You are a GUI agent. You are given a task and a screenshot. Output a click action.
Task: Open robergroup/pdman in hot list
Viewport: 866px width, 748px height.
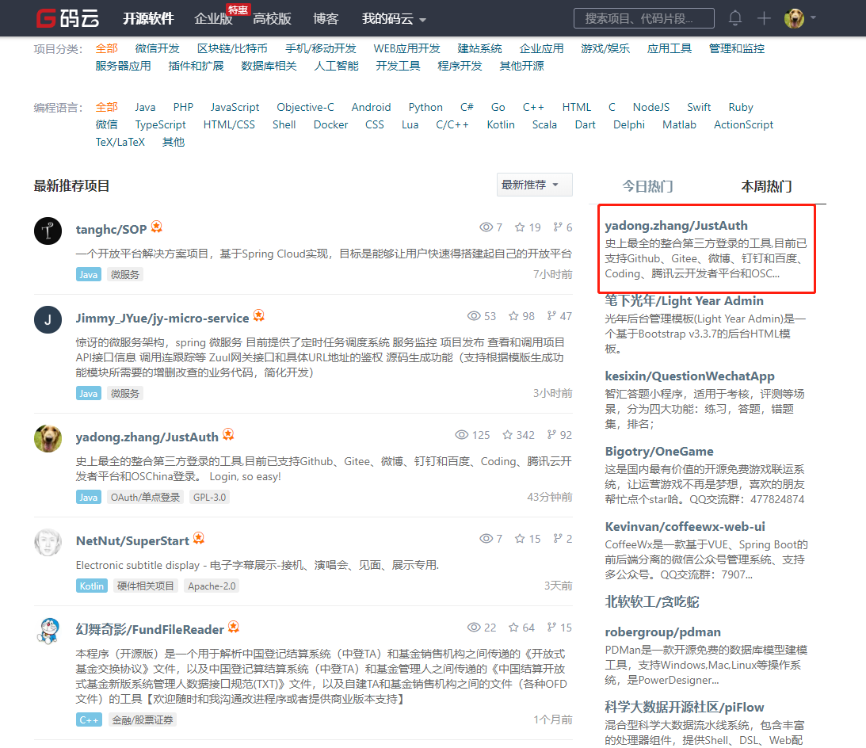662,632
